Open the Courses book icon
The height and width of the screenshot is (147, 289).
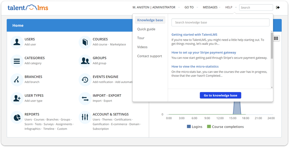[x=85, y=42]
